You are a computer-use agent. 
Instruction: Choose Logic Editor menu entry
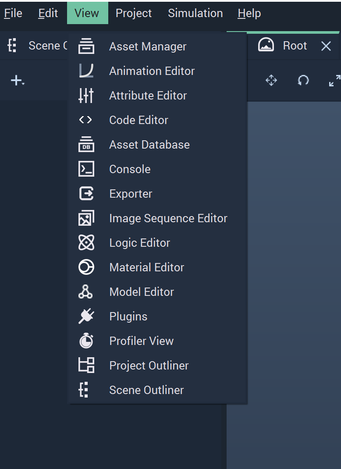pyautogui.click(x=158, y=242)
